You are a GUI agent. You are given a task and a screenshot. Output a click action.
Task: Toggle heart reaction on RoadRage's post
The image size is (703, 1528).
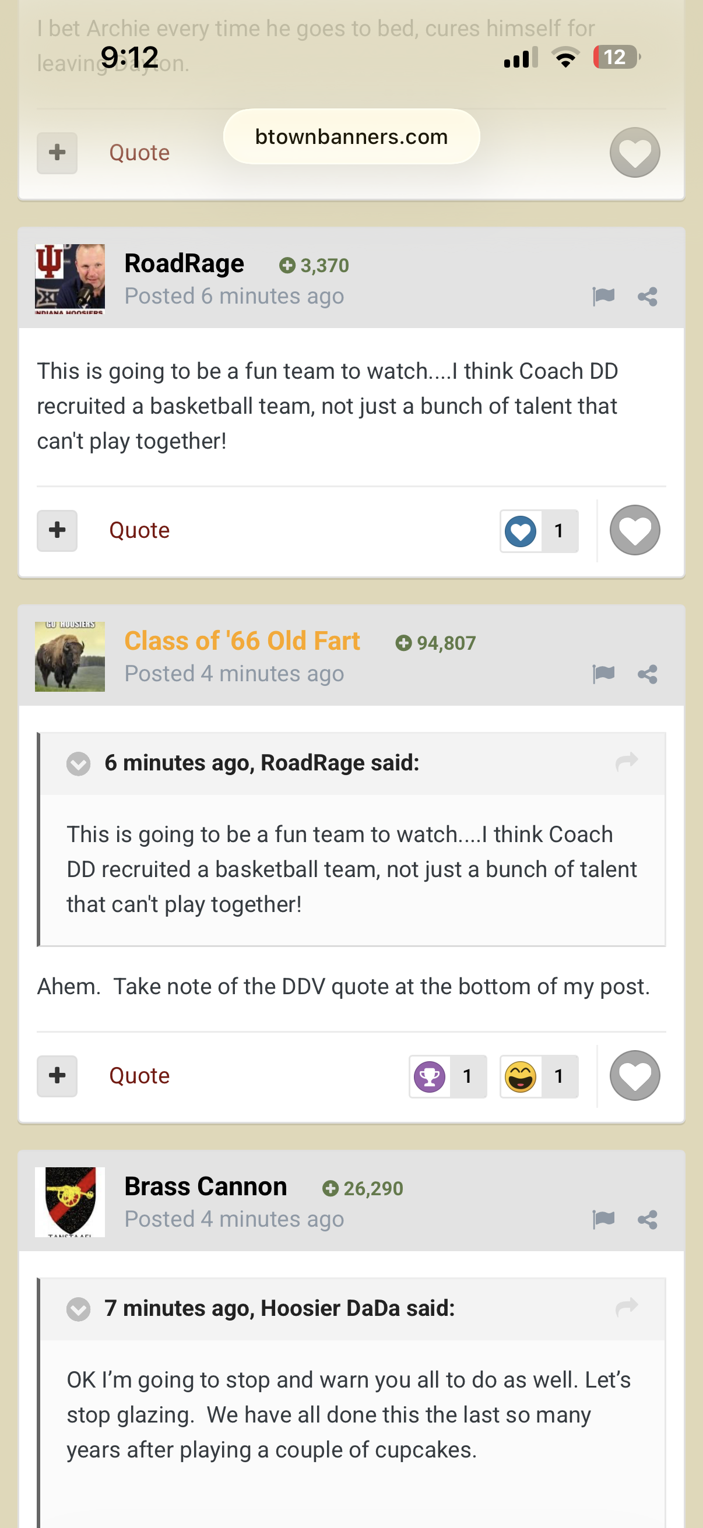point(635,530)
